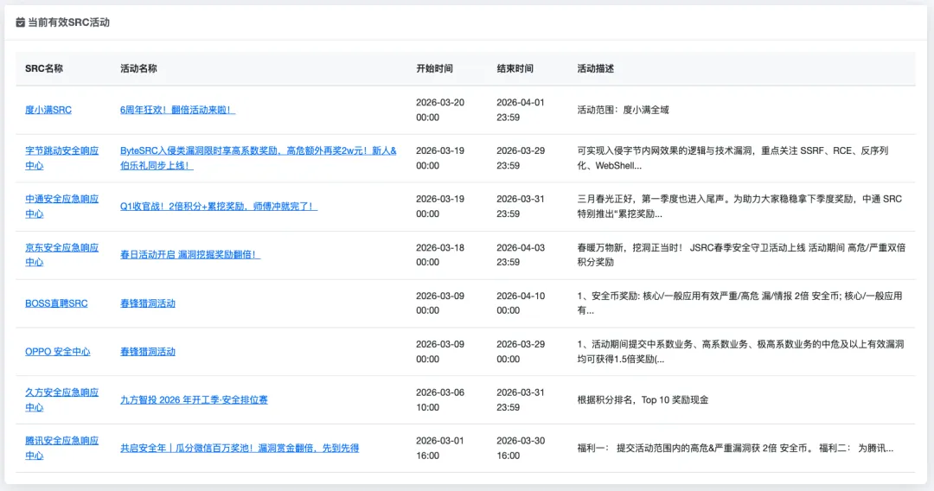This screenshot has height=491, width=934.
Task: Select the end time 2026-04-03 23:59
Action: point(521,255)
